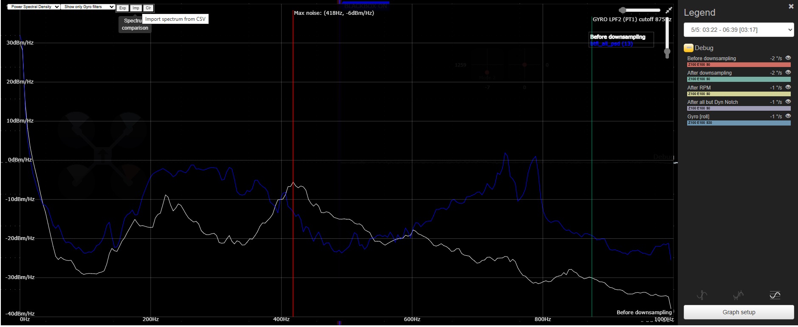Expand the Show only Gyro filters dropdown
The width and height of the screenshot is (798, 327).
[x=88, y=7]
